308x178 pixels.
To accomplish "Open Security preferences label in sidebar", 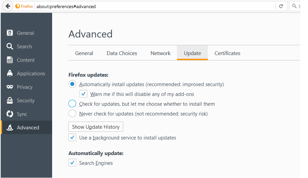I will (26, 101).
